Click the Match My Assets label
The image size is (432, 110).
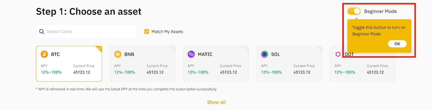(167, 32)
